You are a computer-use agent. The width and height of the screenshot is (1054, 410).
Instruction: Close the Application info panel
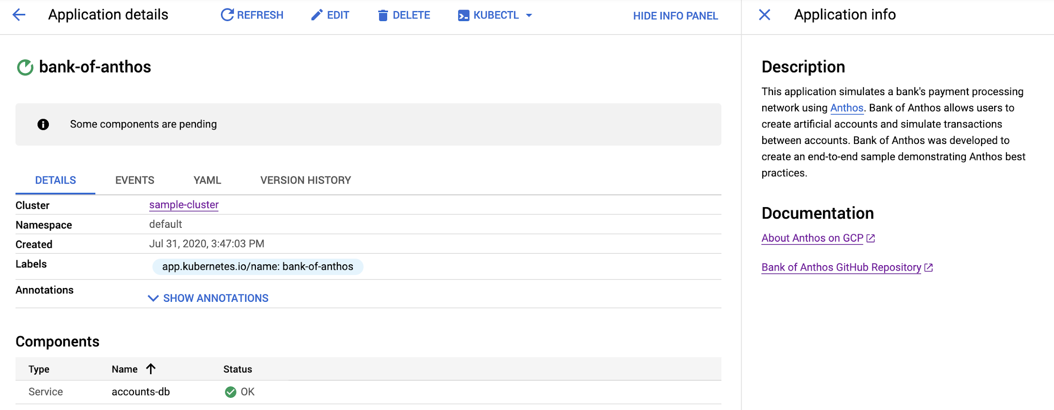764,15
